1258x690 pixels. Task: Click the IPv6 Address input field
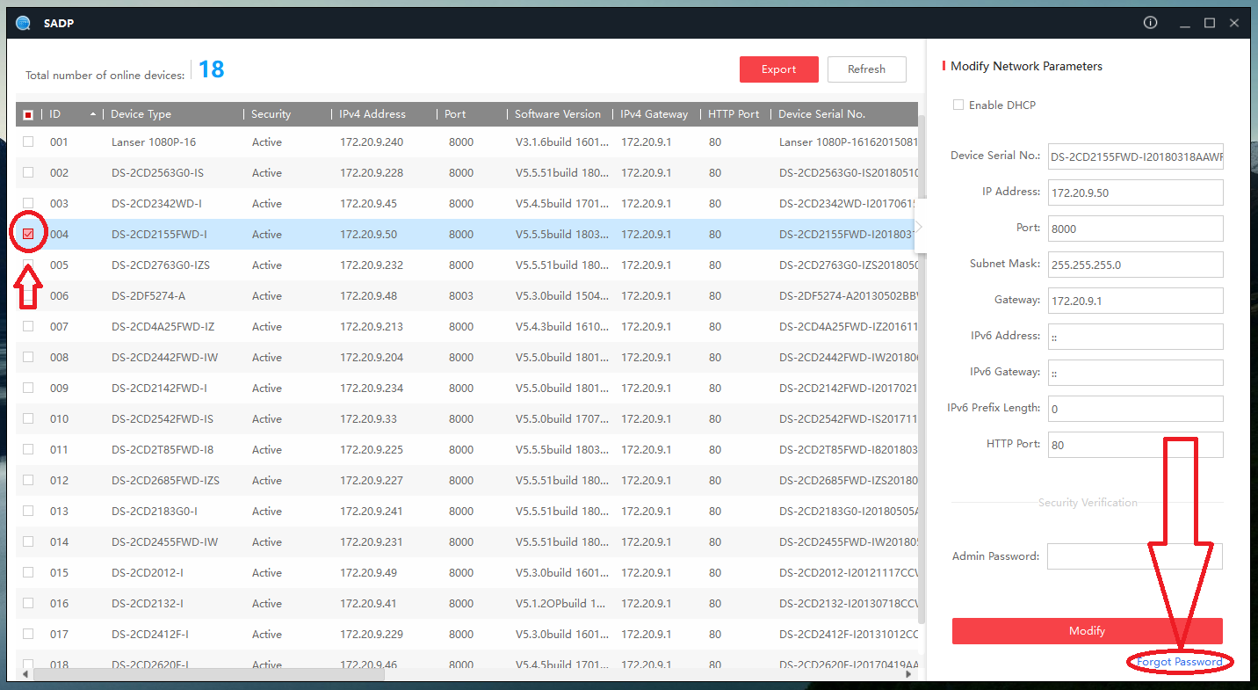(x=1135, y=337)
